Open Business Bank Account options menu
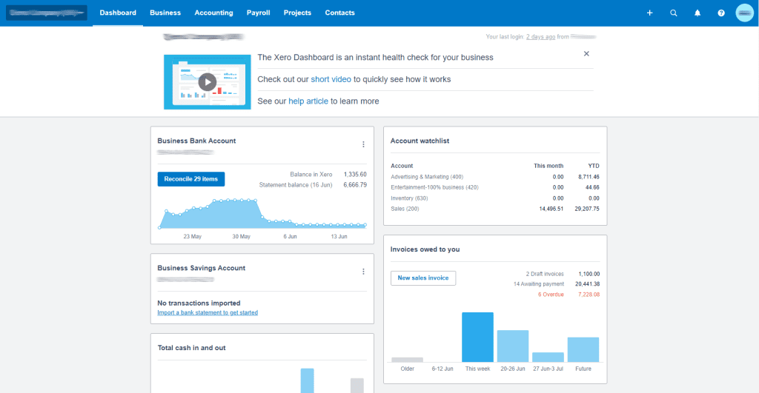Image resolution: width=759 pixels, height=393 pixels. pos(363,144)
